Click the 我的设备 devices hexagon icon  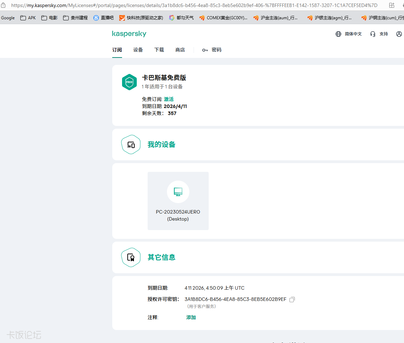coord(131,144)
